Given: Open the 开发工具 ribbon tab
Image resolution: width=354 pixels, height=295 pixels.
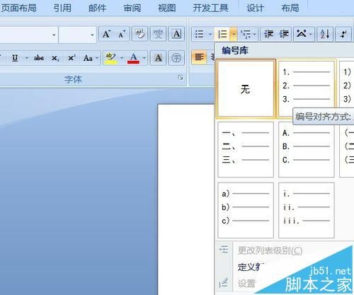Looking at the screenshot, I should tap(210, 8).
